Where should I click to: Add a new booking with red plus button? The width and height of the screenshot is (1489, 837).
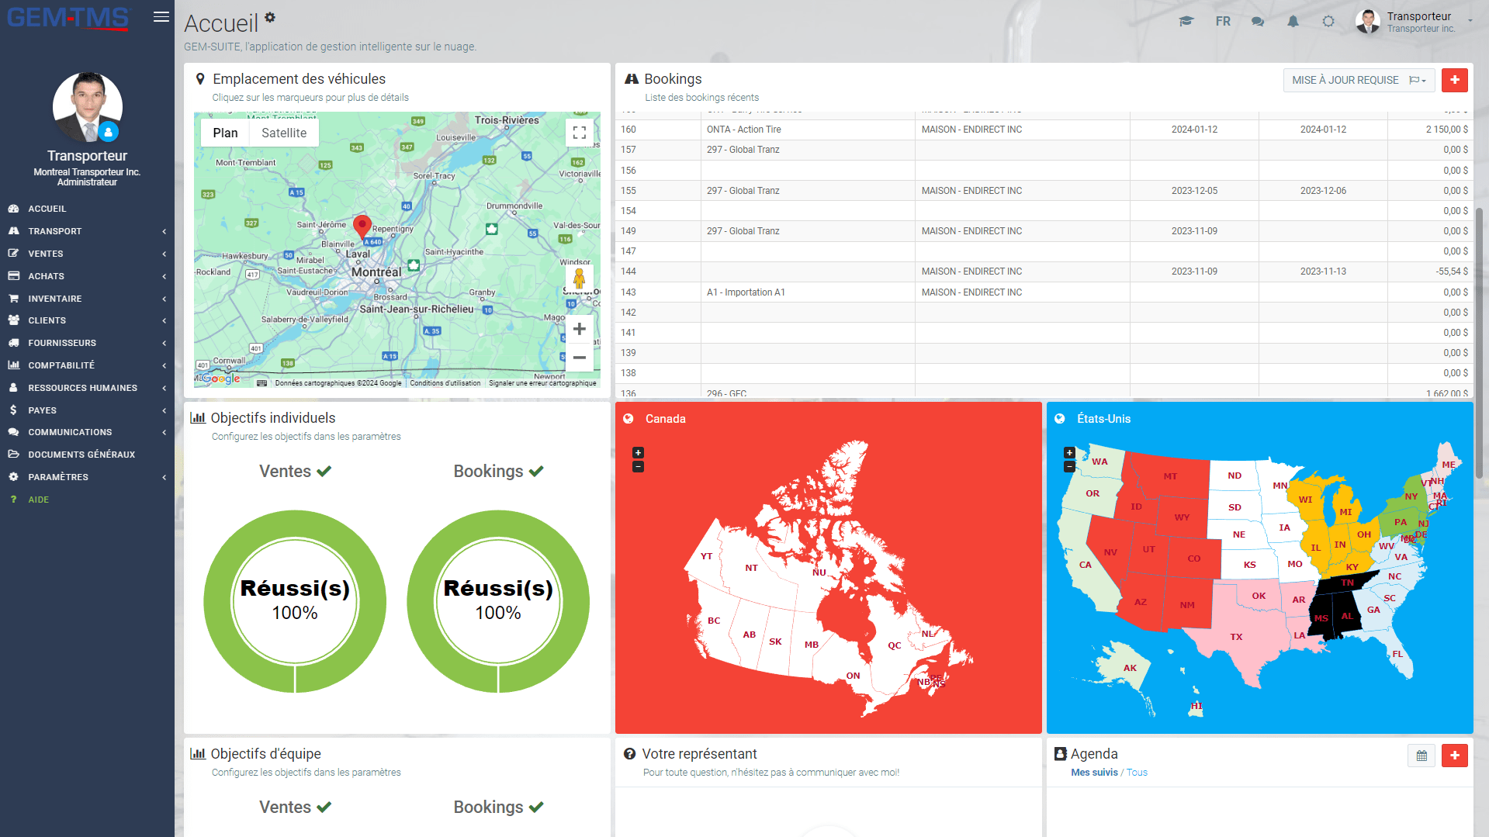click(x=1455, y=80)
